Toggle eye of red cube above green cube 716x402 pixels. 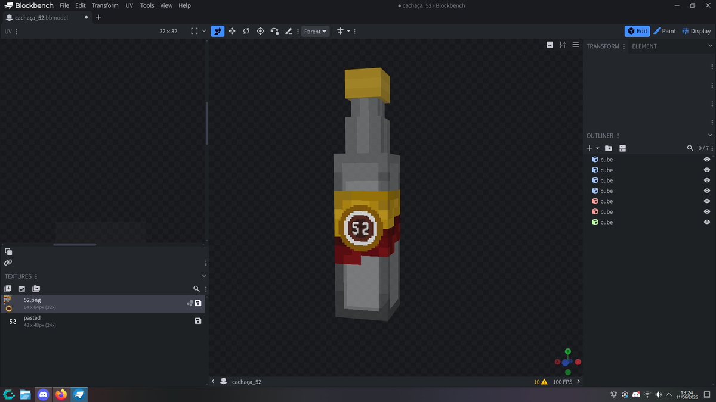(x=707, y=211)
